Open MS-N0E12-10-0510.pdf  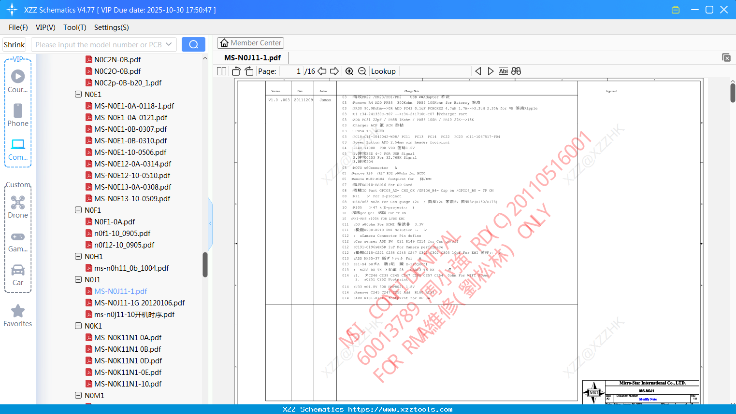[132, 176]
